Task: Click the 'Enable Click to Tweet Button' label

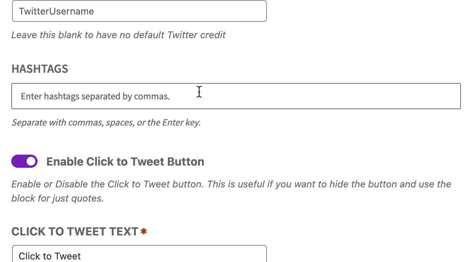Action: point(125,162)
